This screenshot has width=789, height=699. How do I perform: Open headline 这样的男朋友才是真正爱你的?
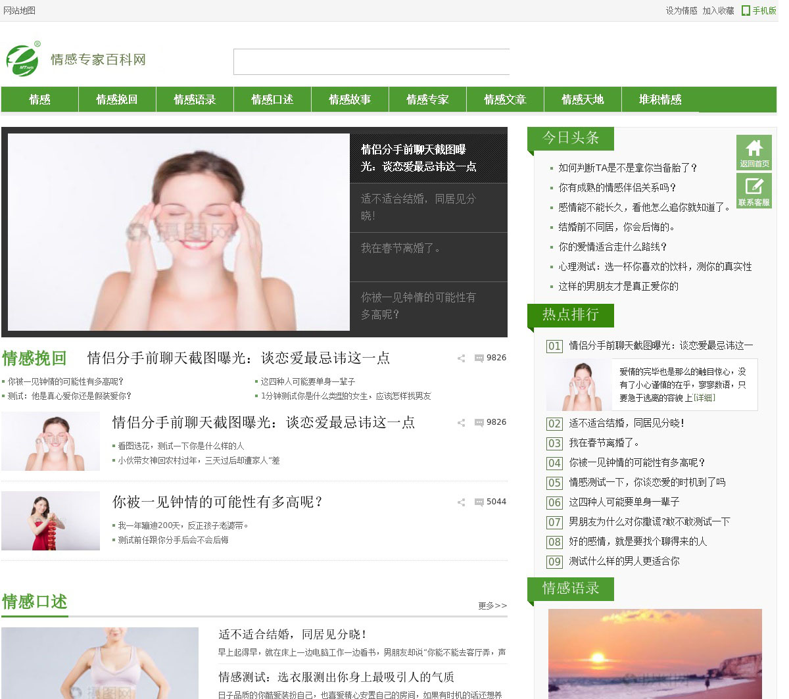618,286
